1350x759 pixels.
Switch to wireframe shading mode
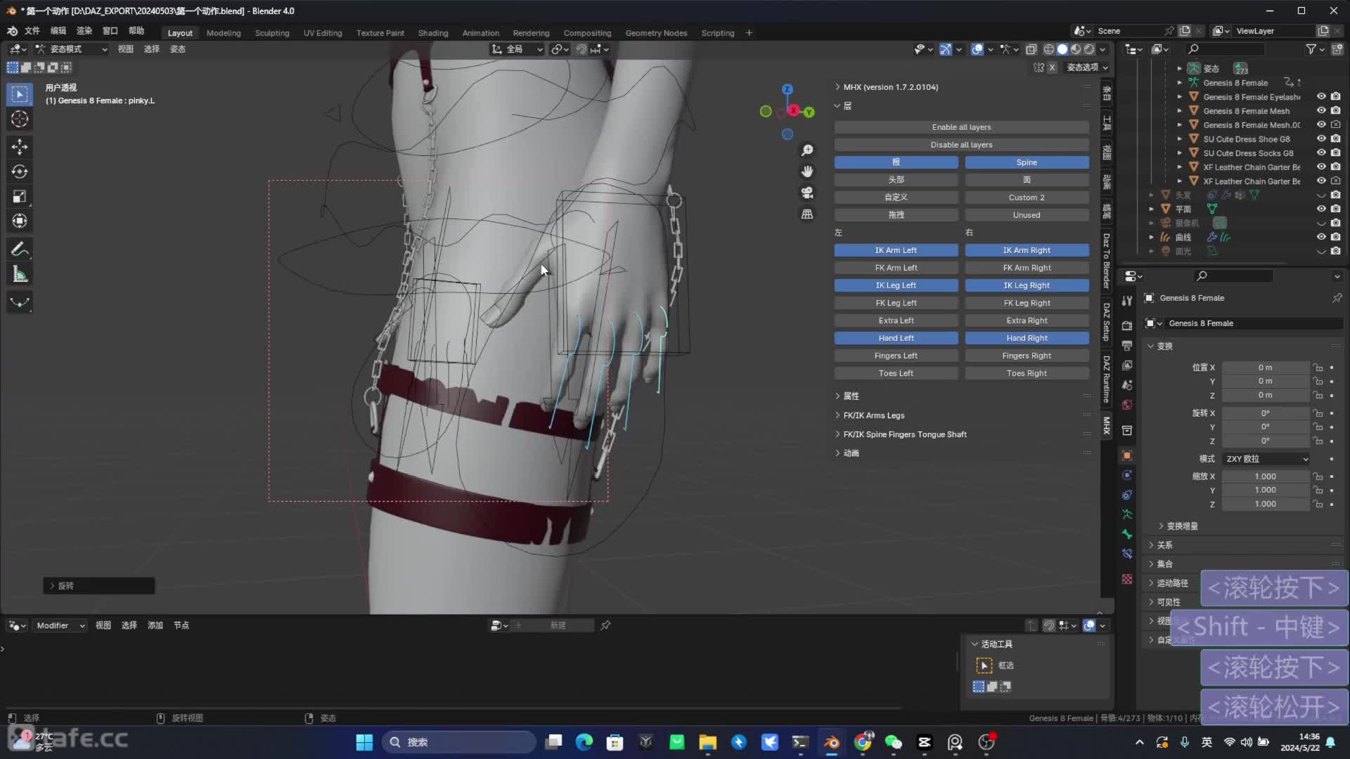click(x=1049, y=49)
